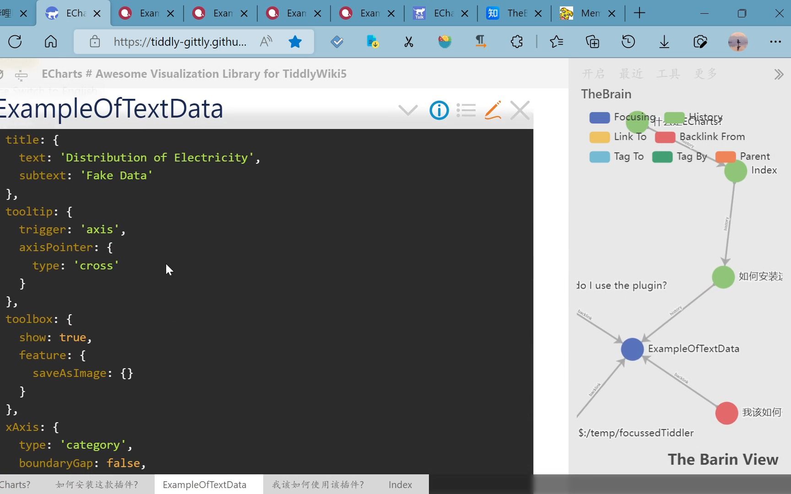Screen dimensions: 791x494
Task: Click the blue Favorites star
Action: pos(295,42)
